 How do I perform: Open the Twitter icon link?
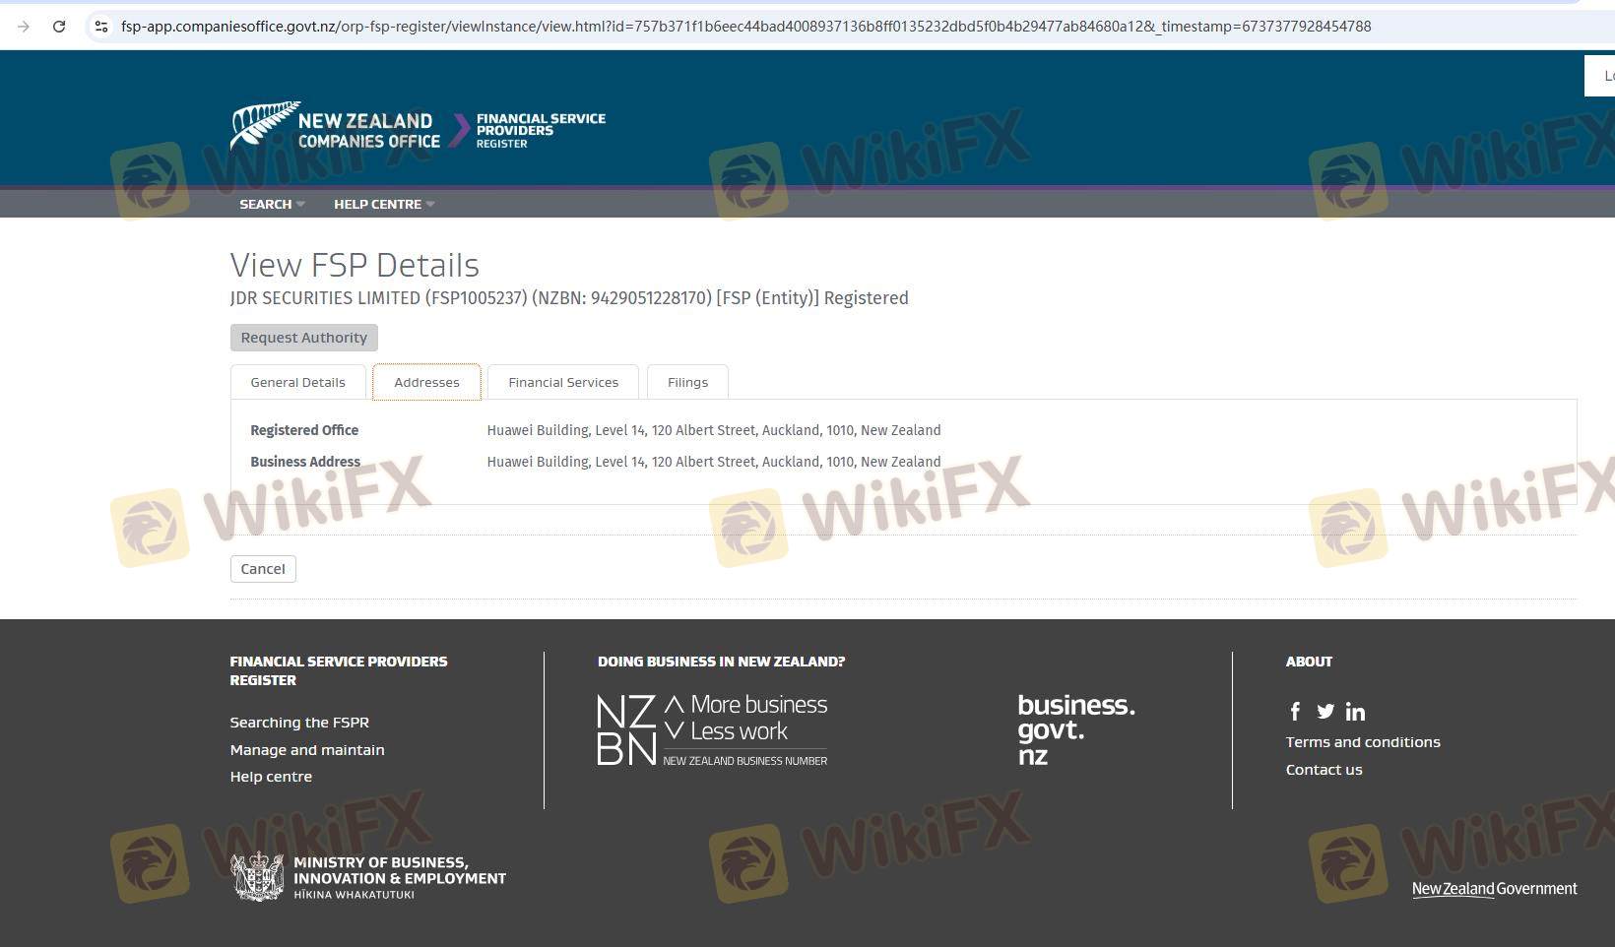pyautogui.click(x=1325, y=712)
